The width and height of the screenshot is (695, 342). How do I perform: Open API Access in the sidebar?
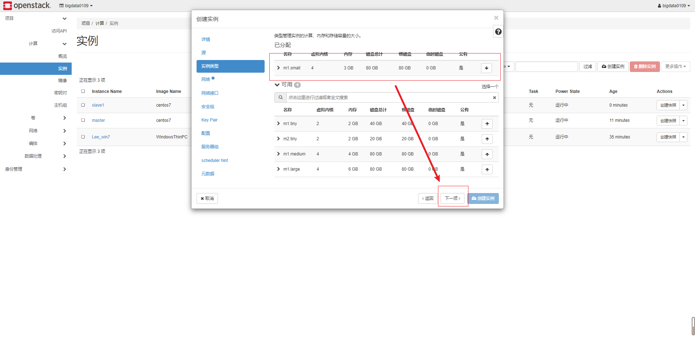(x=59, y=31)
